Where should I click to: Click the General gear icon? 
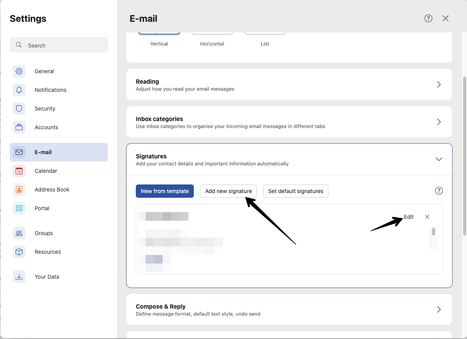click(x=19, y=71)
